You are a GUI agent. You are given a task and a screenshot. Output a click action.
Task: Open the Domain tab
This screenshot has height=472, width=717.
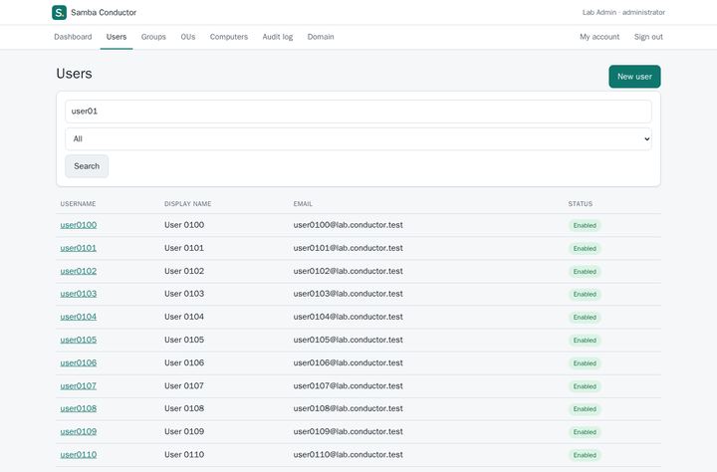(321, 37)
